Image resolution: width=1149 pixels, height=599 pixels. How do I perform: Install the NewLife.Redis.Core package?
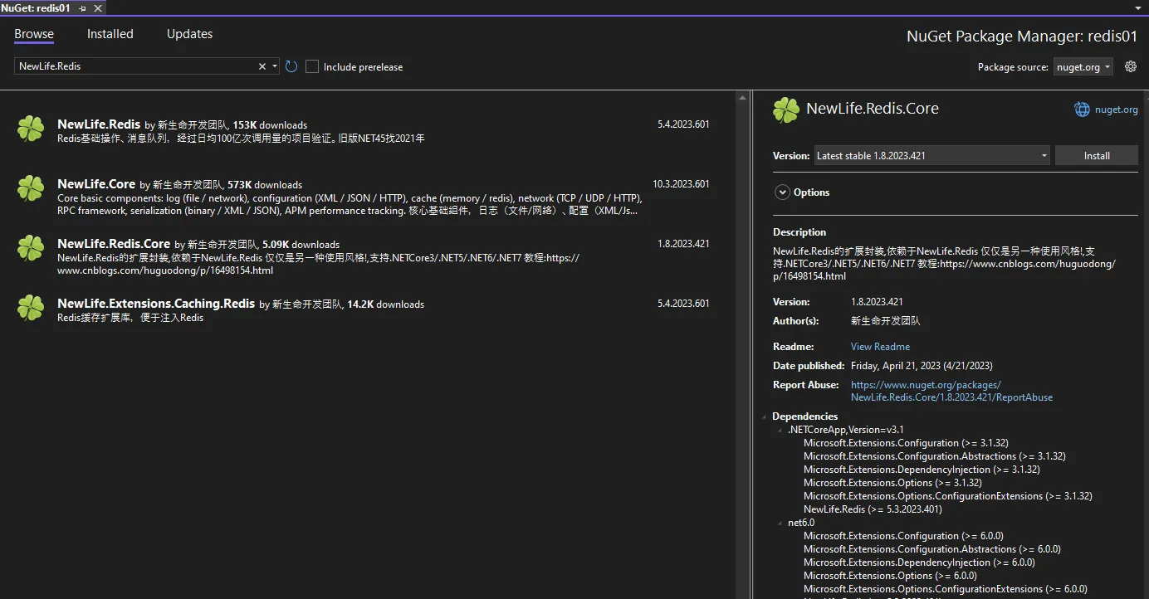(1097, 155)
